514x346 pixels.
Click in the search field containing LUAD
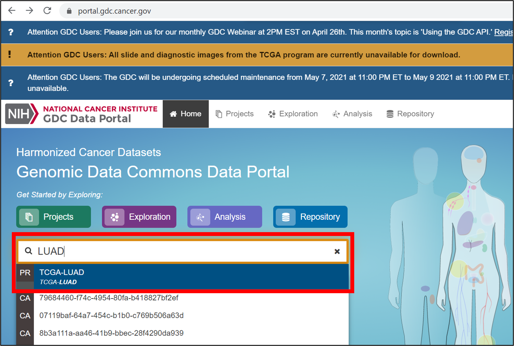tap(183, 251)
